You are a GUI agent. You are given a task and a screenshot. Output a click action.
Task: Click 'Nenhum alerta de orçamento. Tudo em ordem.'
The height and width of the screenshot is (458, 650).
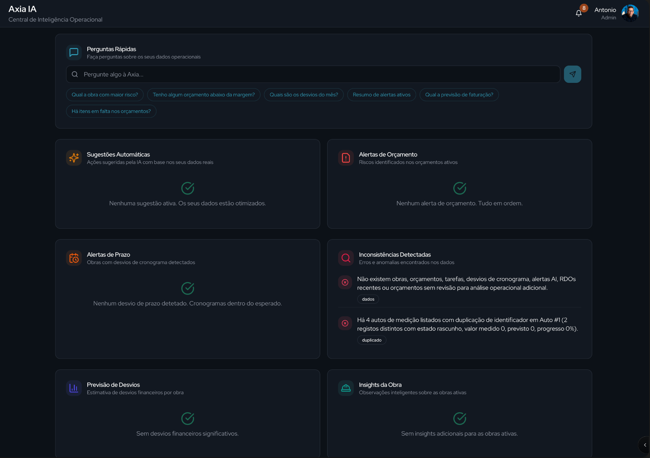(459, 203)
